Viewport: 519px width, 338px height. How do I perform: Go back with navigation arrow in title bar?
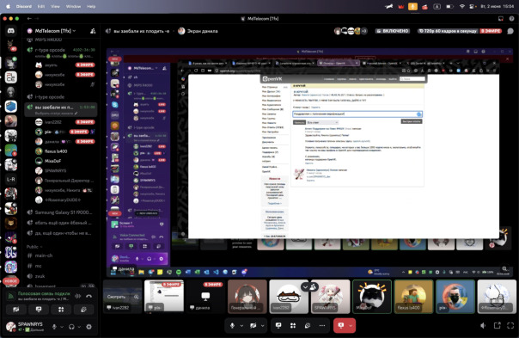click(x=29, y=19)
